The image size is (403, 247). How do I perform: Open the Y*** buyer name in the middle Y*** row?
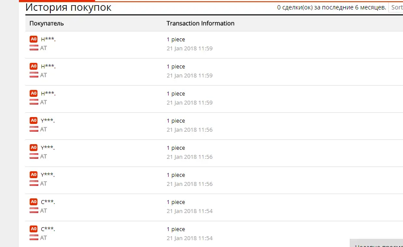pos(48,148)
